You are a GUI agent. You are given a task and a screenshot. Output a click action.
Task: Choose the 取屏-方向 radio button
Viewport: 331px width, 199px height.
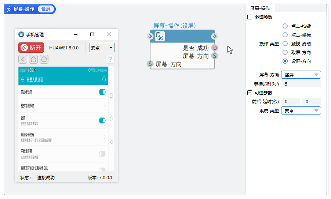click(x=285, y=53)
